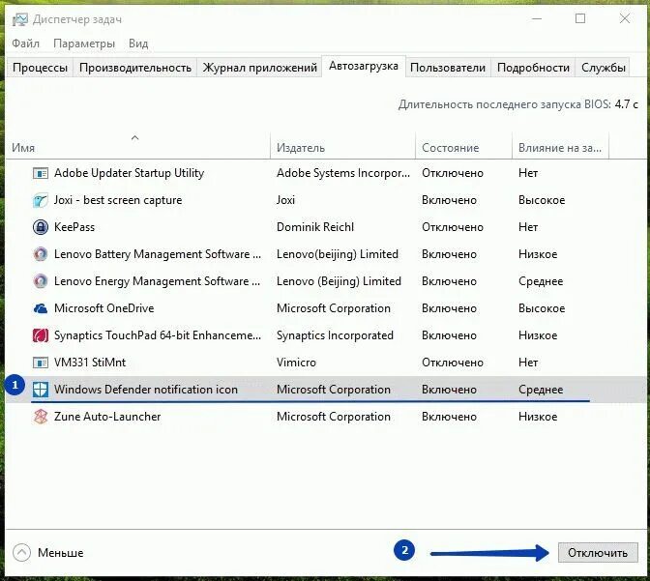650x581 pixels.
Task: Select the Microsoft OneDrive entry name
Action: point(104,308)
